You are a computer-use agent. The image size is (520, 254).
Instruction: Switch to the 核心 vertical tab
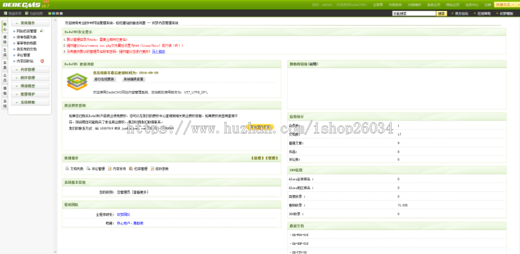pos(5,27)
